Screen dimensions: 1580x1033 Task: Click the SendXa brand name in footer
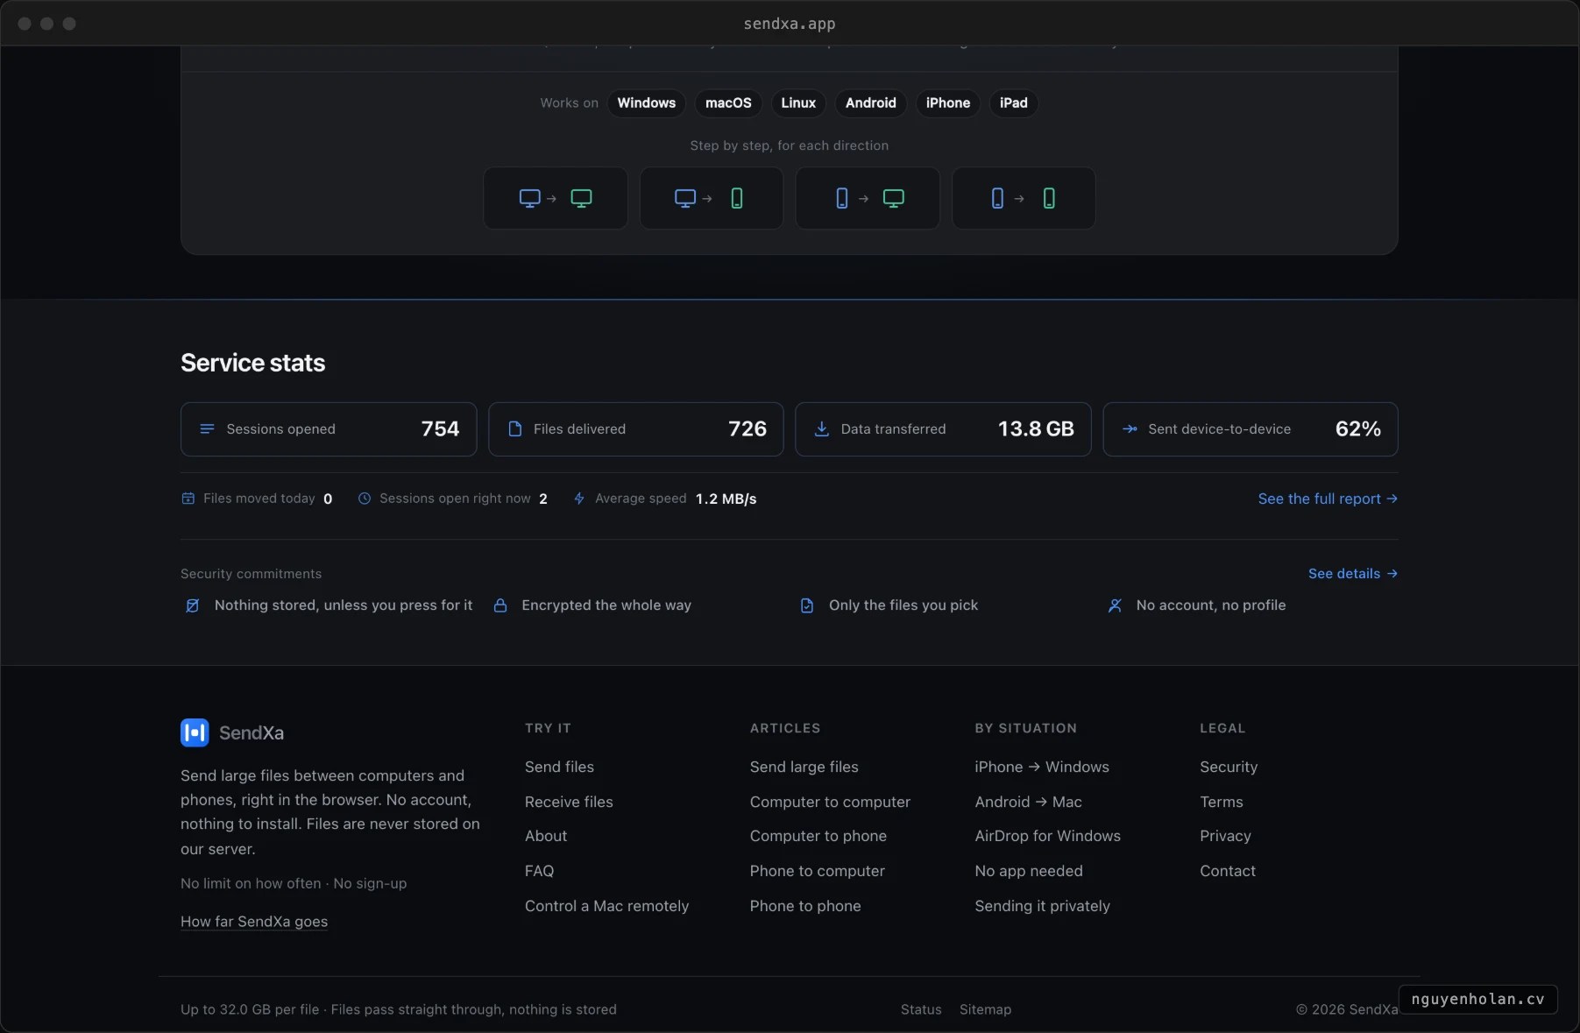coord(252,732)
